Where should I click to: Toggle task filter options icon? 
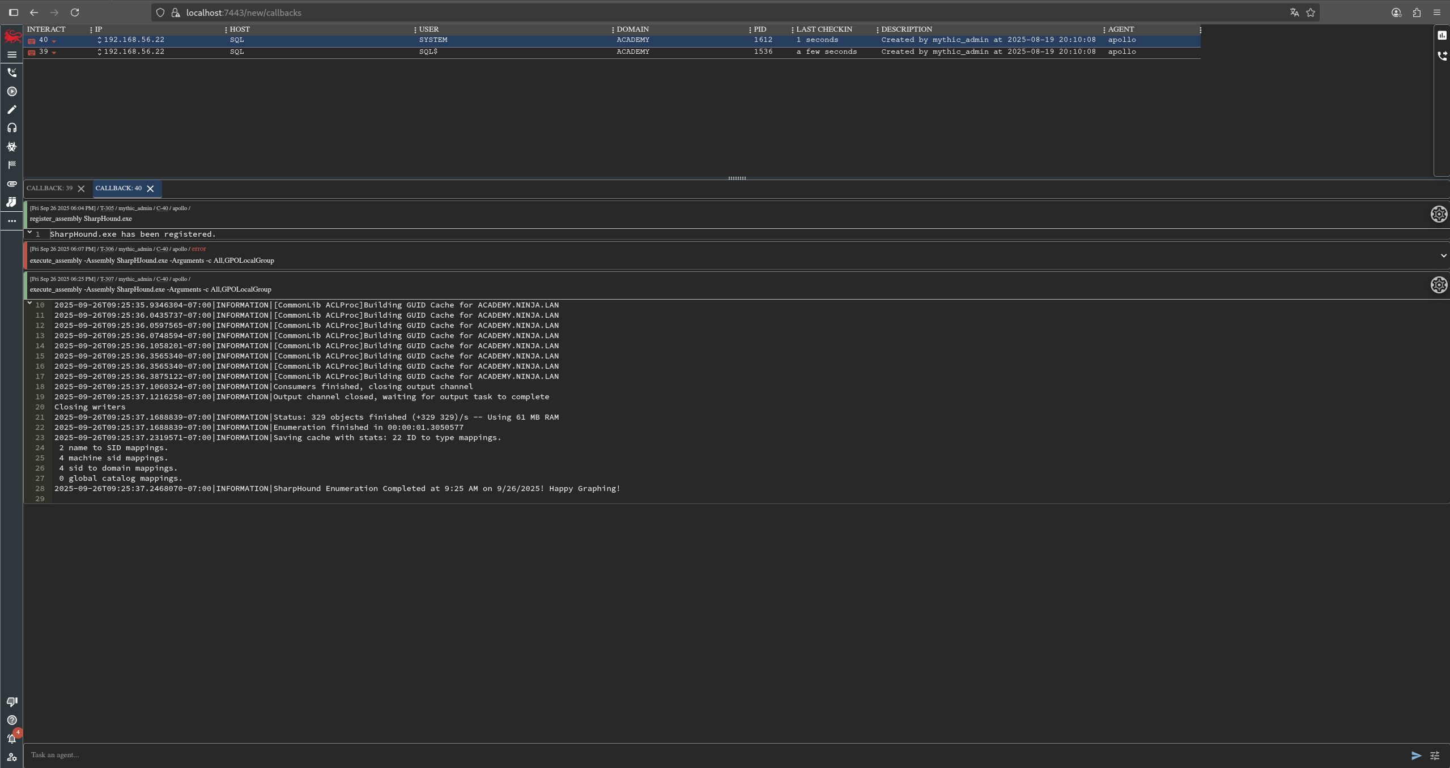click(x=1435, y=756)
